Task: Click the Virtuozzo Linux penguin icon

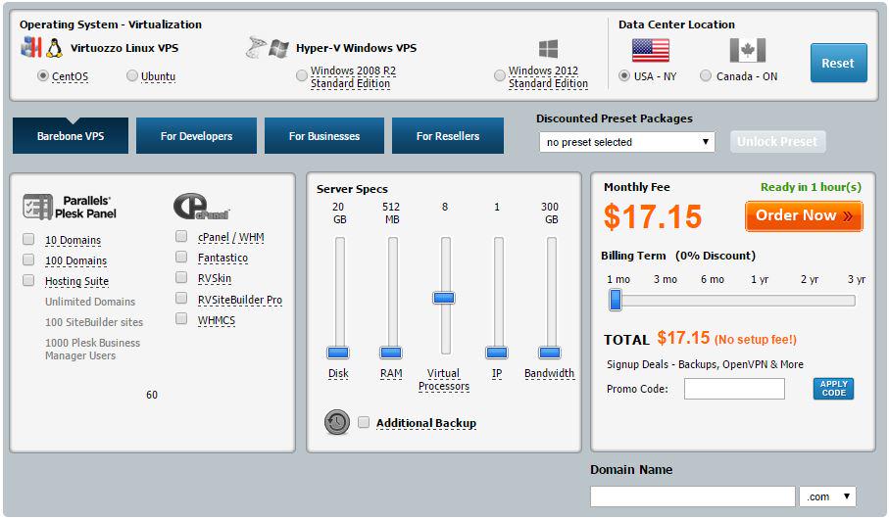Action: (x=55, y=48)
